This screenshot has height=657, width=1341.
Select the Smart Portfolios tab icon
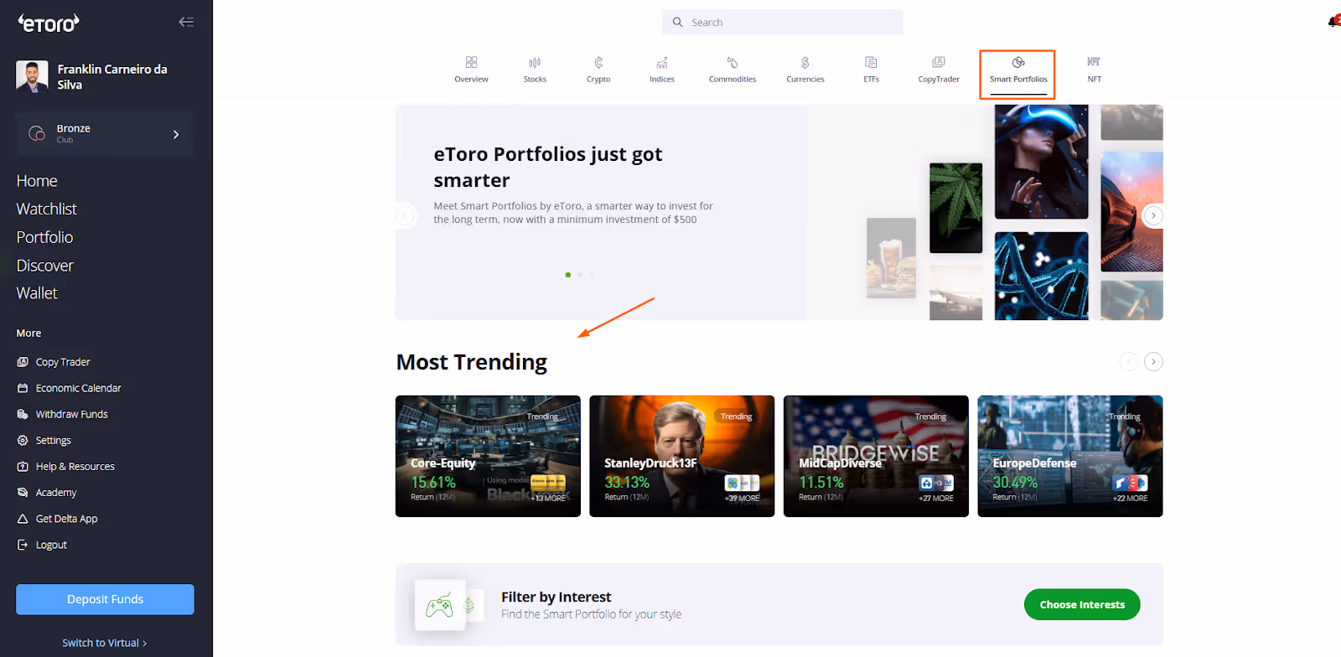pos(1018,62)
